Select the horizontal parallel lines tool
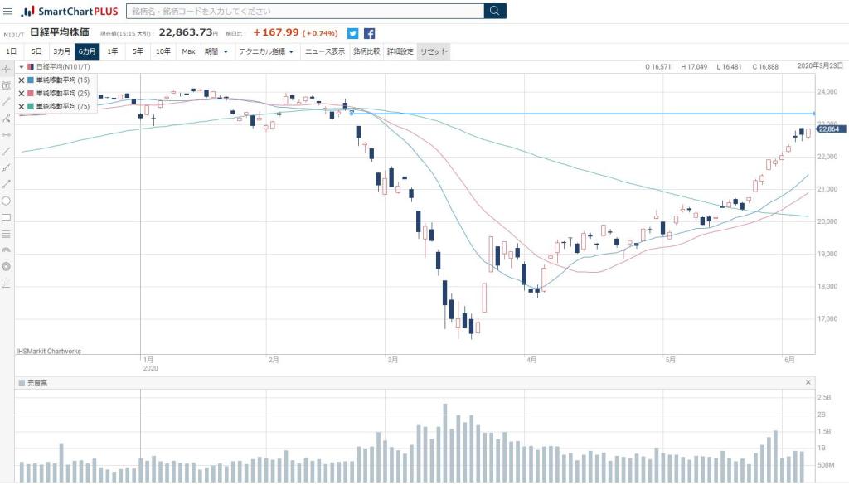 (6, 234)
